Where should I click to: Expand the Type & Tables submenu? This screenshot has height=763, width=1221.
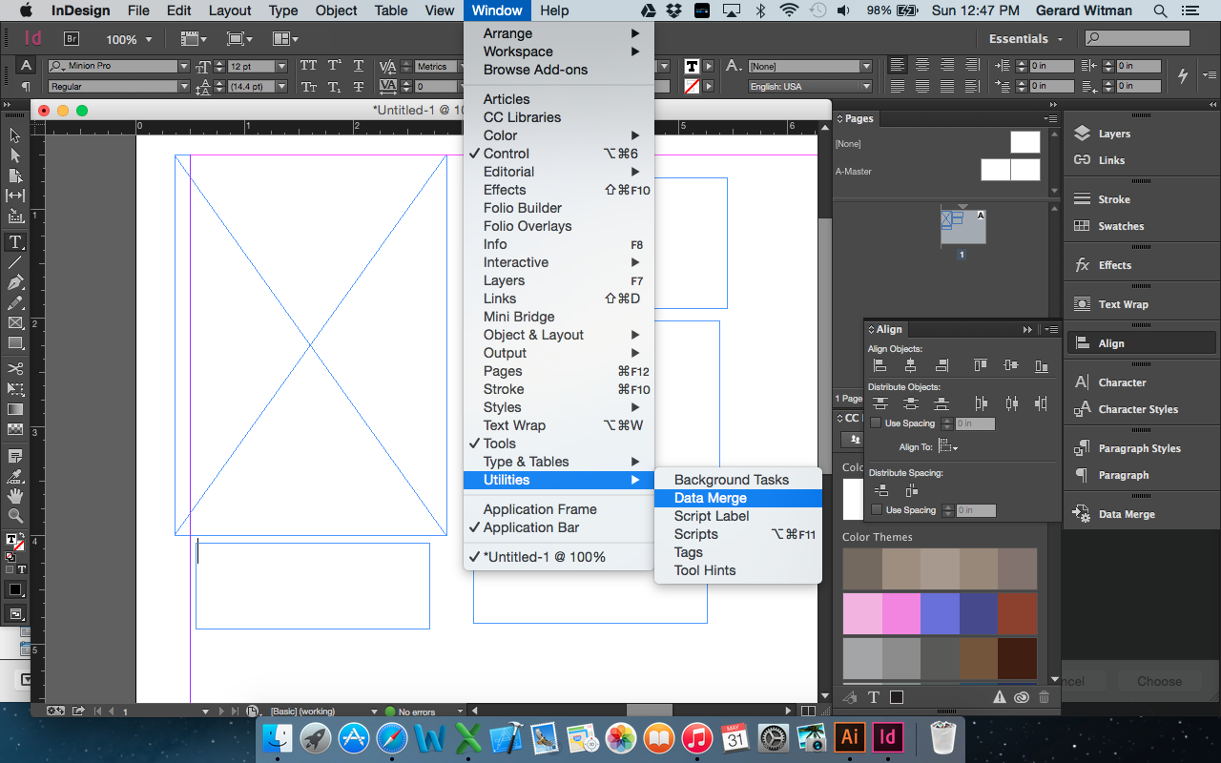pyautogui.click(x=559, y=462)
